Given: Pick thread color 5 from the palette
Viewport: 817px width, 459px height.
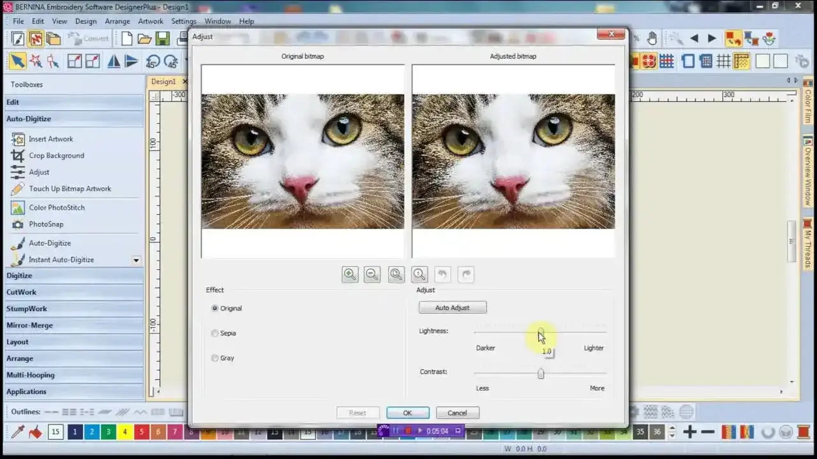Looking at the screenshot, I should tap(141, 432).
